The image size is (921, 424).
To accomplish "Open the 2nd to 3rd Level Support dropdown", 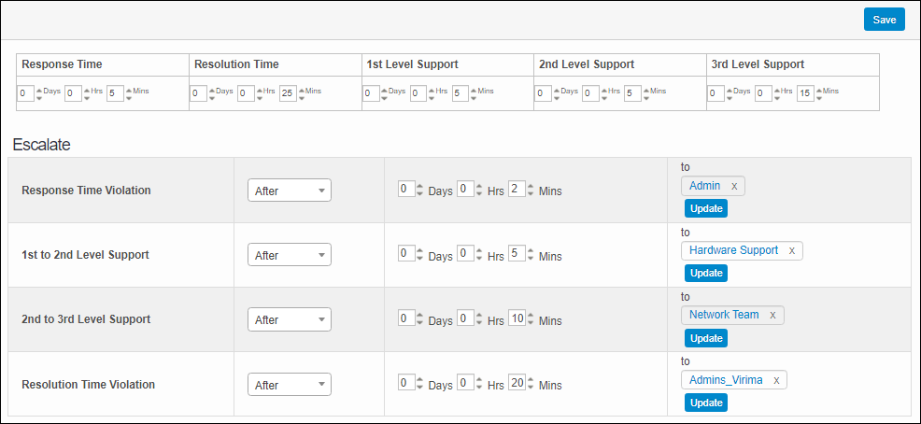I will click(289, 319).
